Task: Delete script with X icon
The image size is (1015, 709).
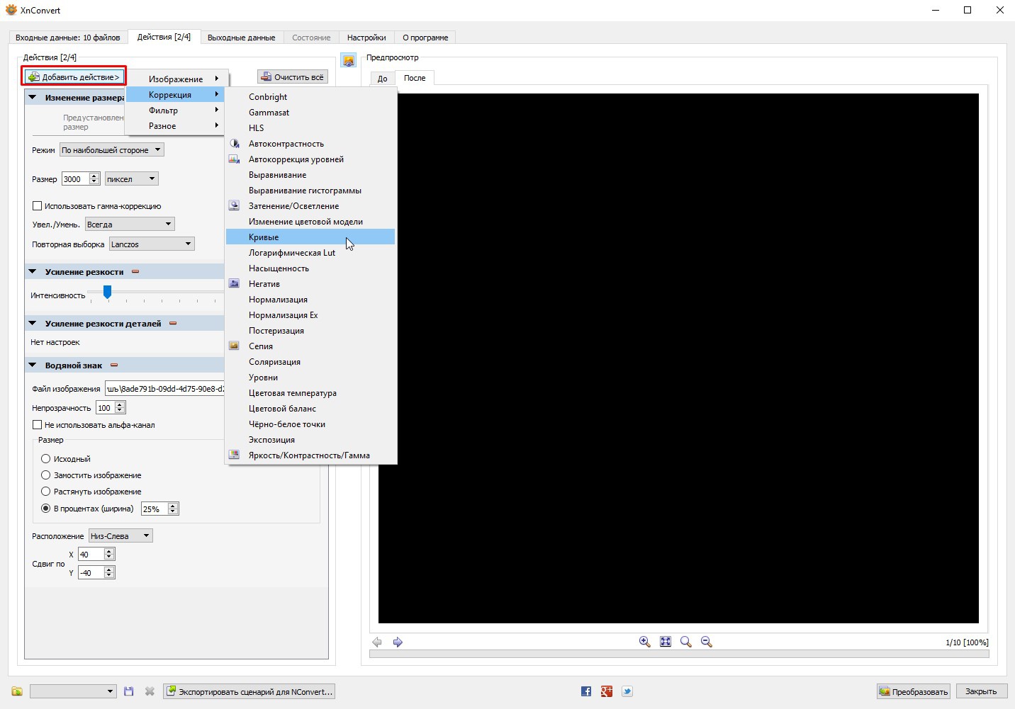Action: 150,691
